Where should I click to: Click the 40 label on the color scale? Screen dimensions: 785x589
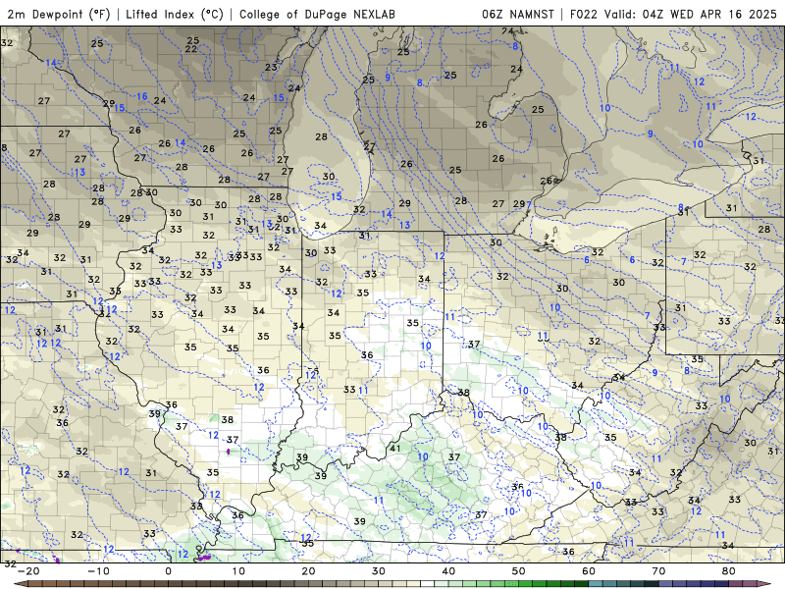tap(448, 571)
